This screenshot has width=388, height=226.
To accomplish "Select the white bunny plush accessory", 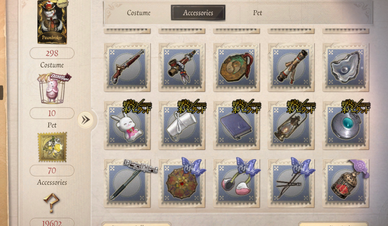I will point(127,125).
